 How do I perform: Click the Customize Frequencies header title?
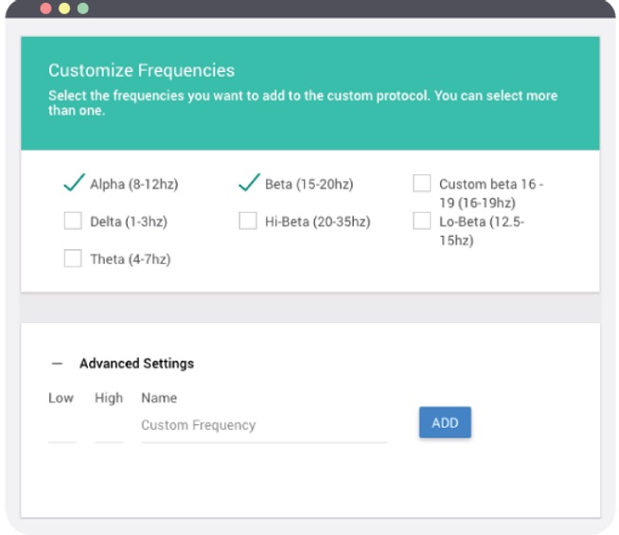click(141, 71)
